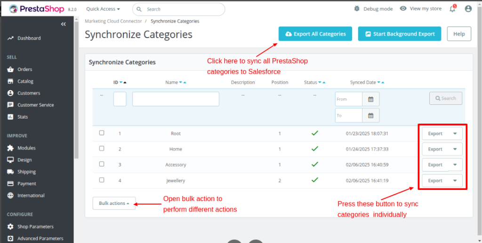
Task: Sort ID column ascending arrow
Action: pos(125,82)
